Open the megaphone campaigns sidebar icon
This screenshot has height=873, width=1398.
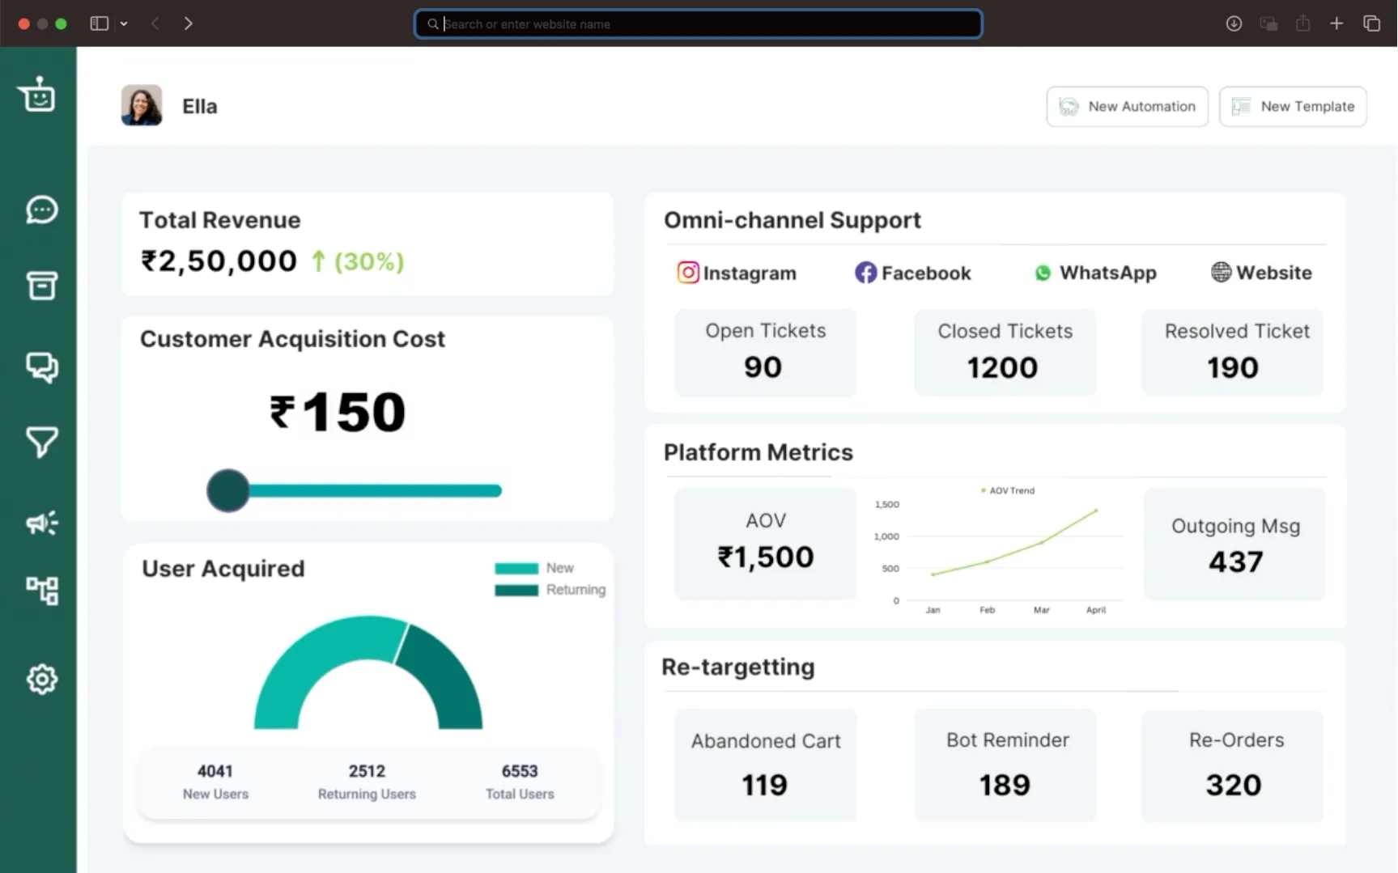click(x=41, y=523)
